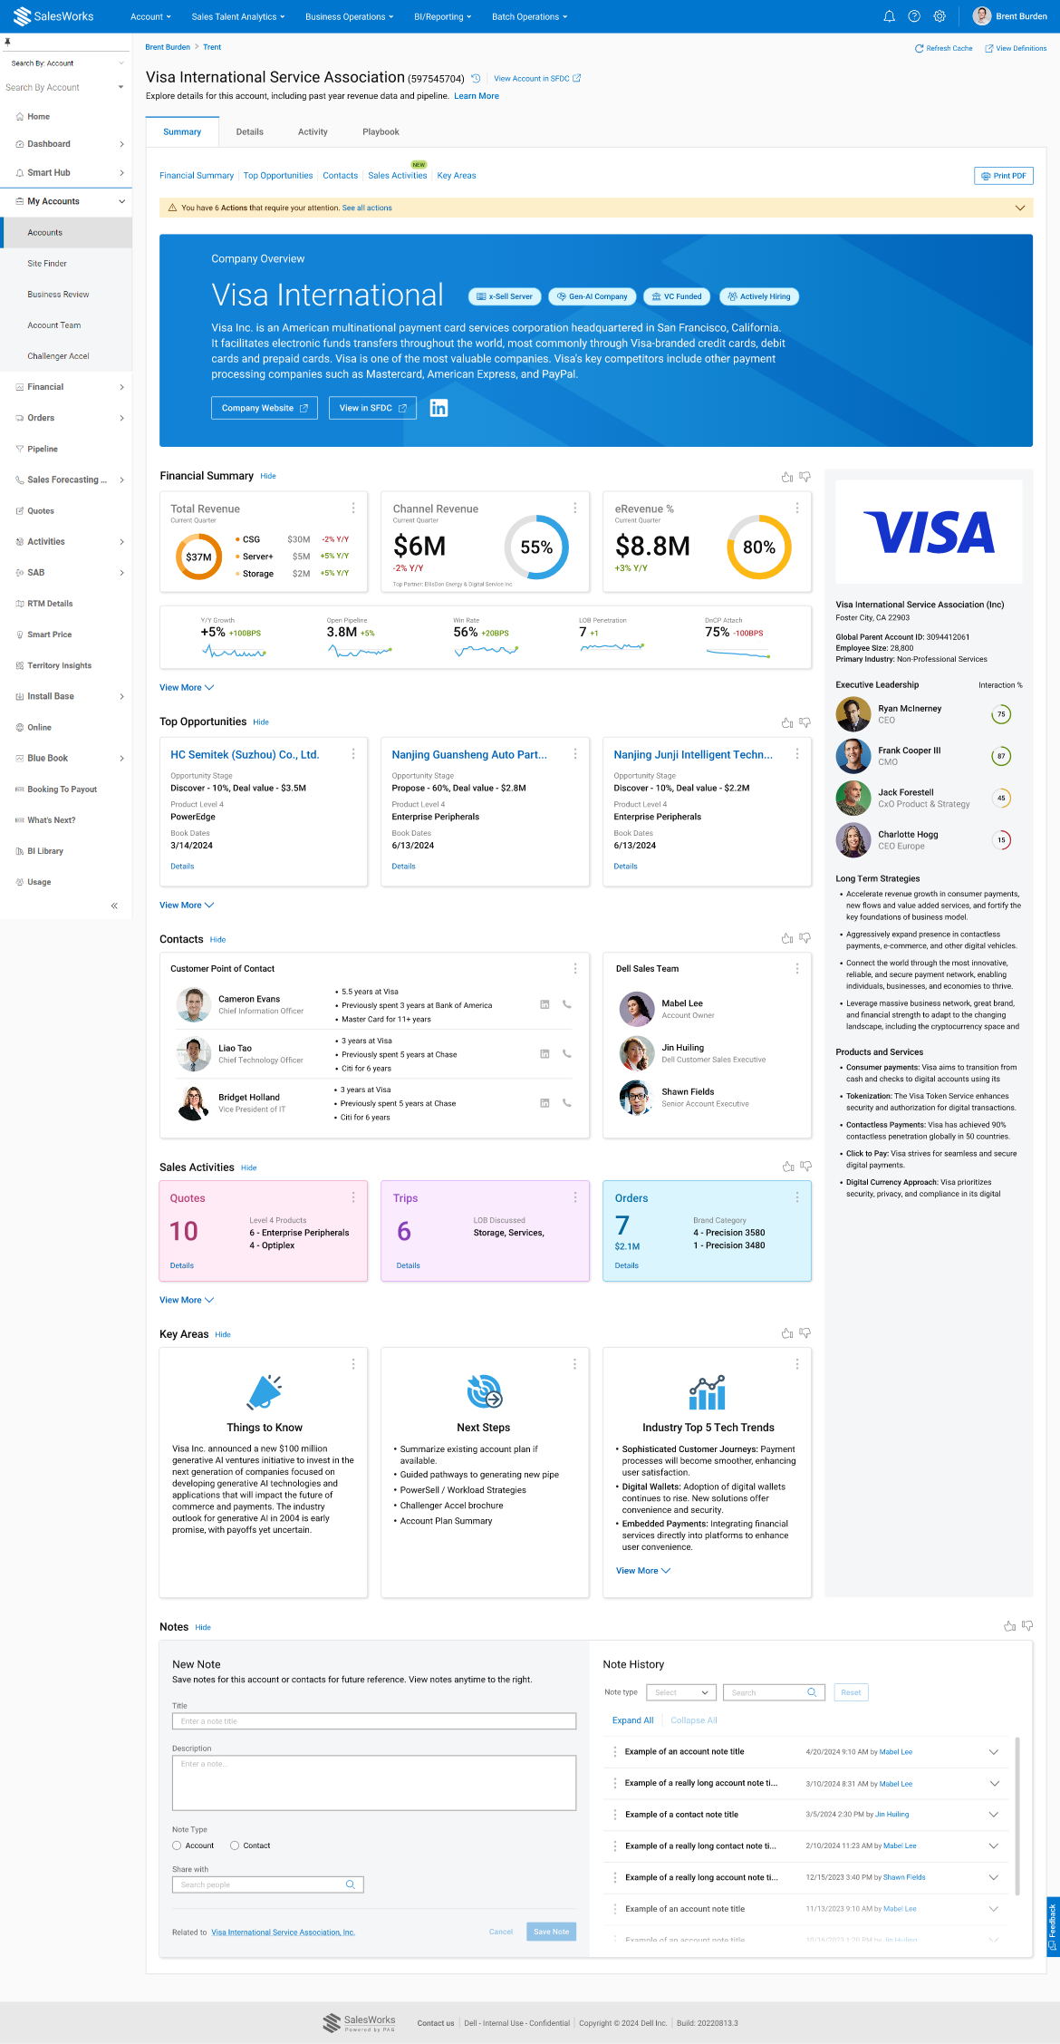
Task: Switch to the Playbook tab
Action: pos(381,132)
